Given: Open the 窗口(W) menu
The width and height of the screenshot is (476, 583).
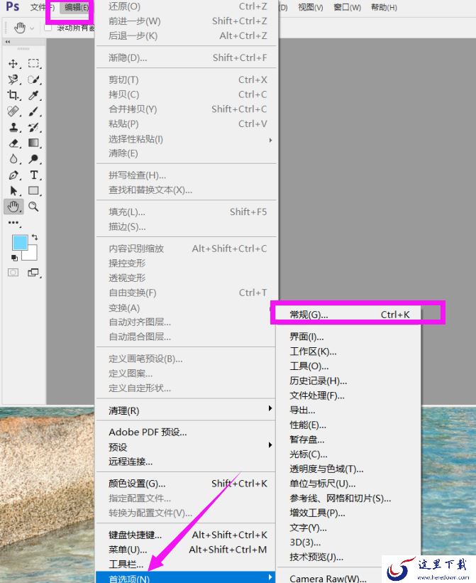Looking at the screenshot, I should pos(347,7).
